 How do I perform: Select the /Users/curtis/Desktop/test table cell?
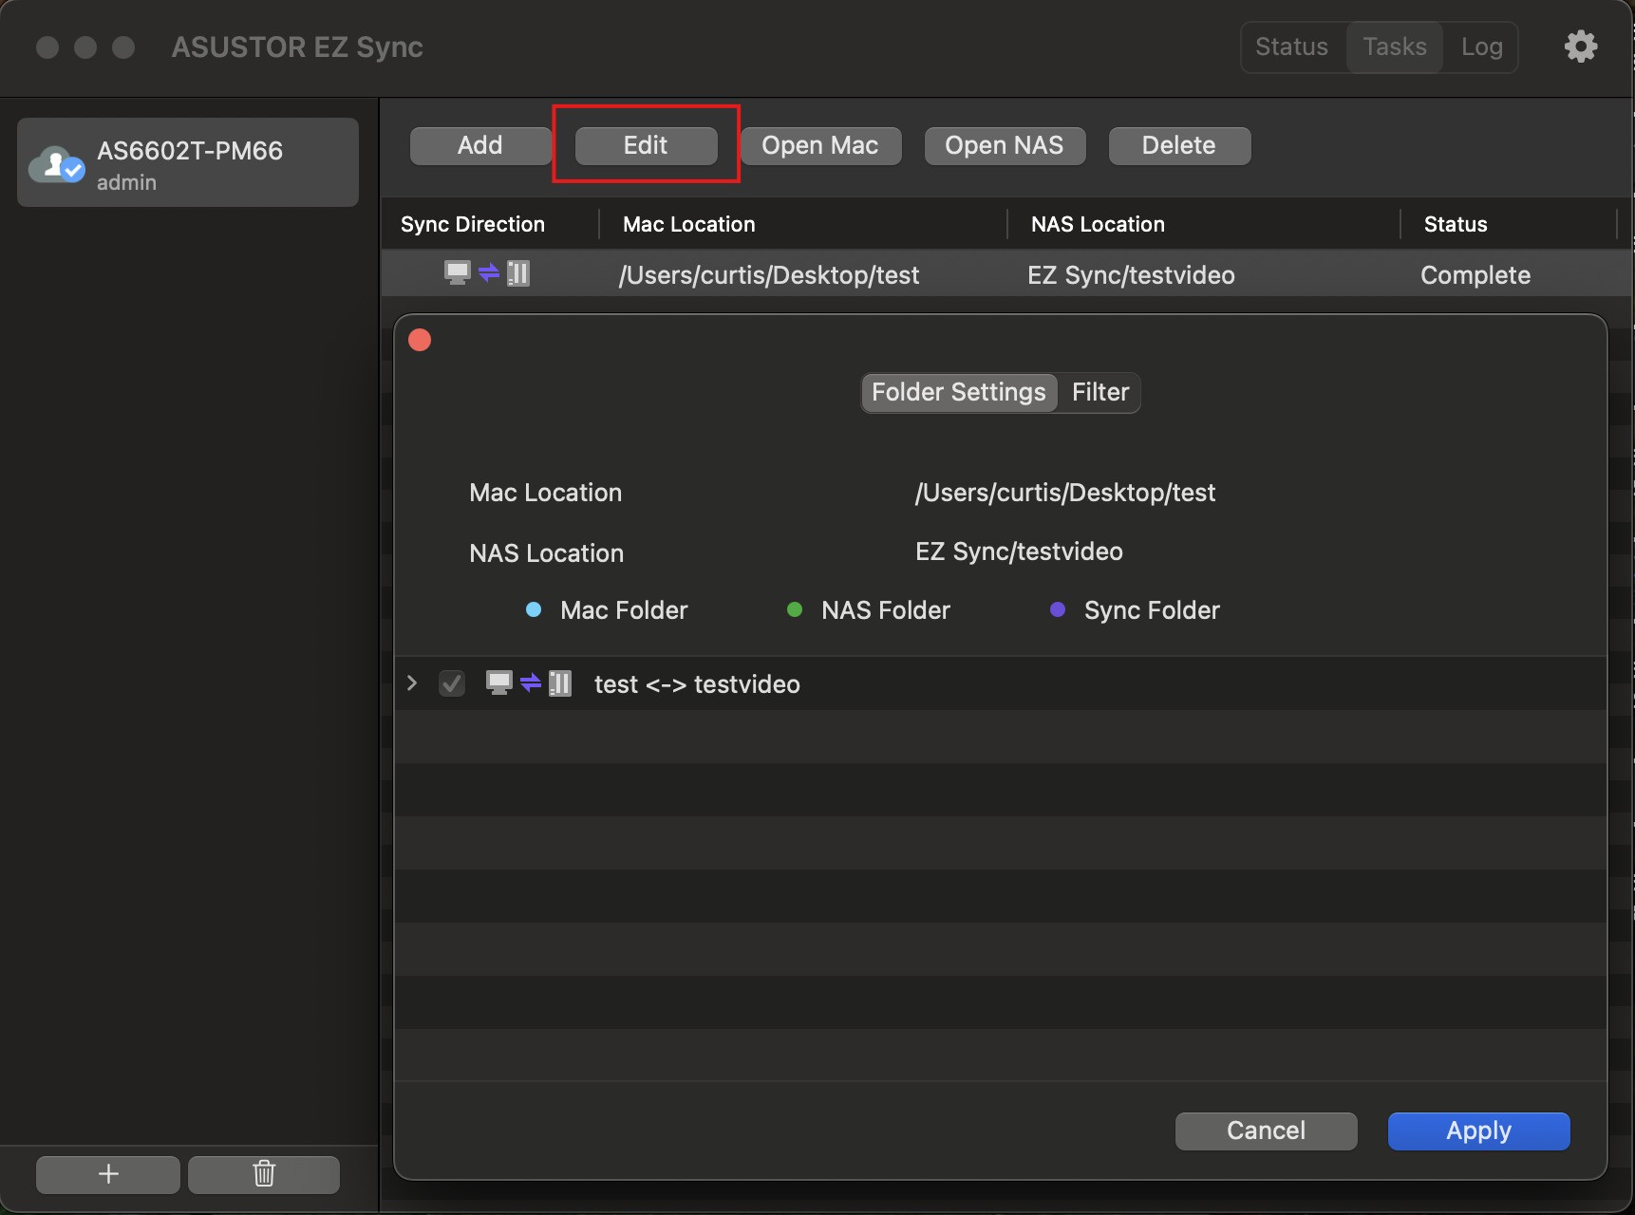[769, 275]
